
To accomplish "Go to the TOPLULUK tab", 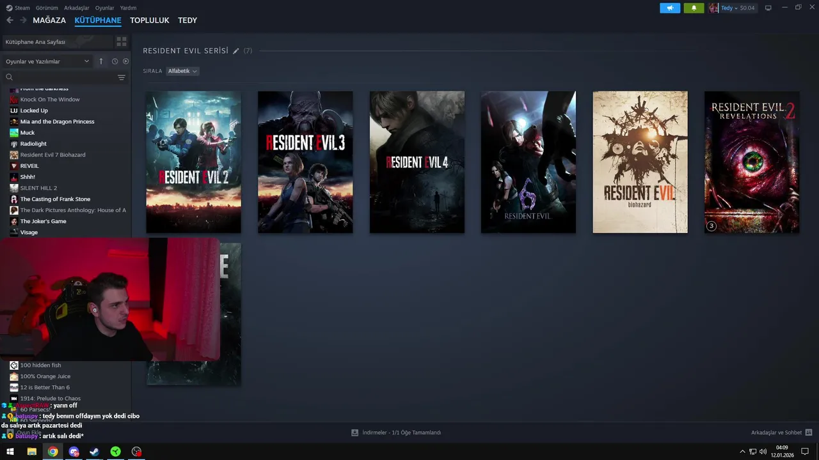I will point(150,20).
